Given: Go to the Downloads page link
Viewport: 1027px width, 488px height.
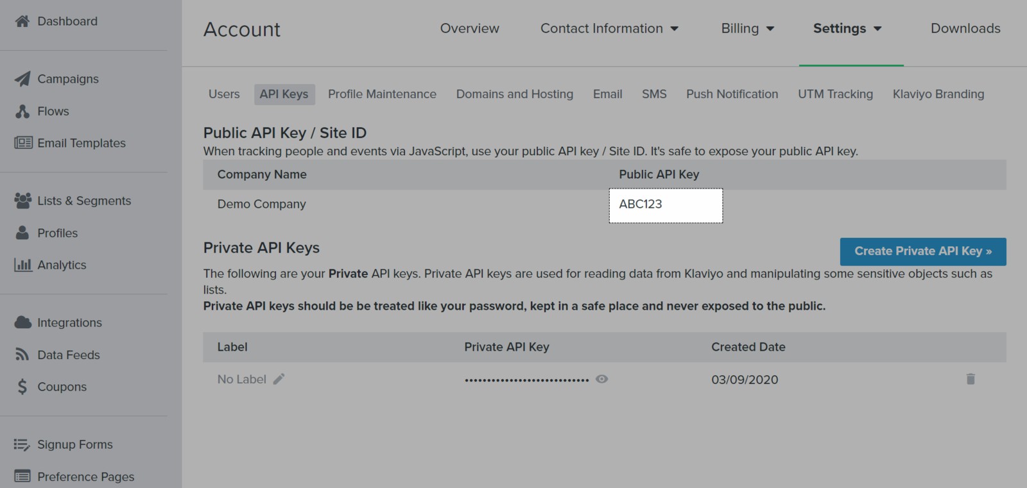Looking at the screenshot, I should (965, 28).
